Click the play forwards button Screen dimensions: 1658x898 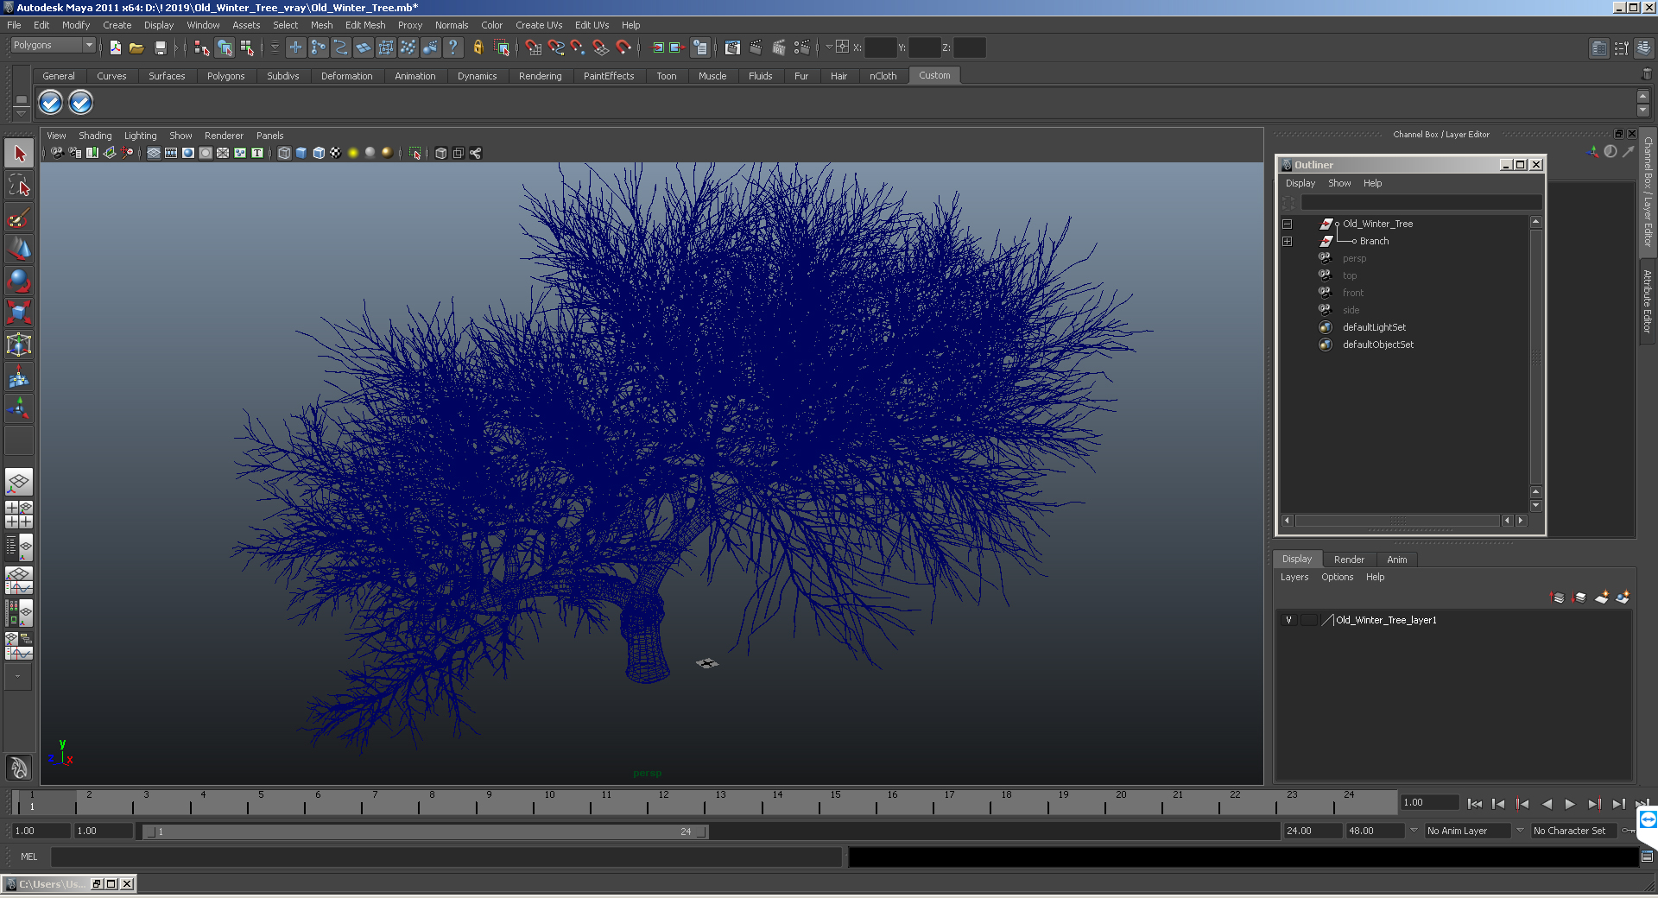[x=1570, y=804]
